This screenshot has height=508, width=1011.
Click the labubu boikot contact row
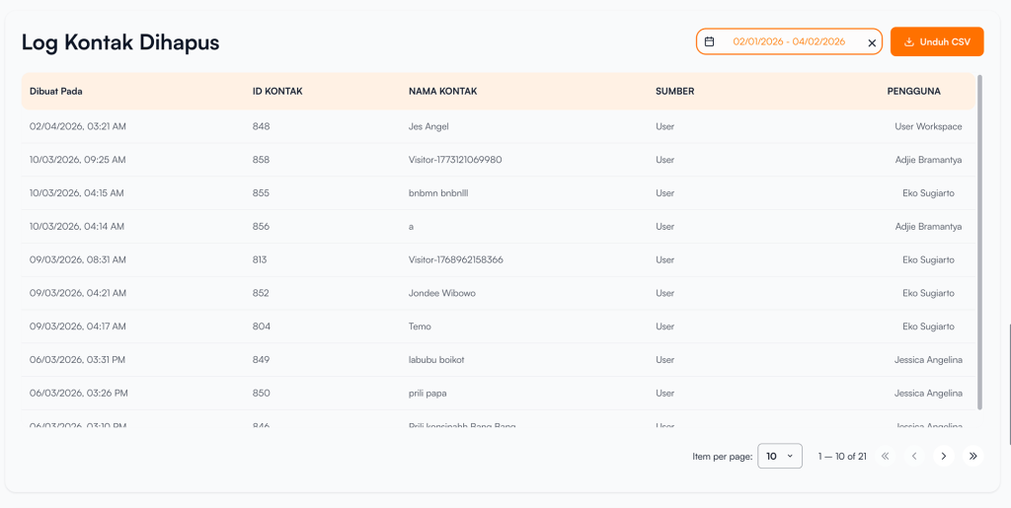click(x=435, y=360)
